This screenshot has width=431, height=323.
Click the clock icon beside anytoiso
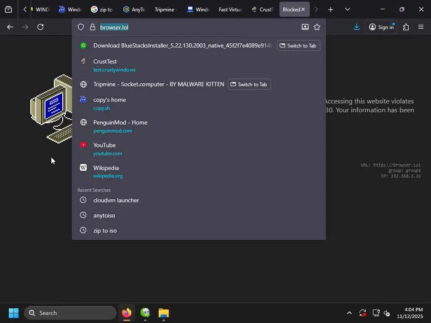[x=83, y=215]
